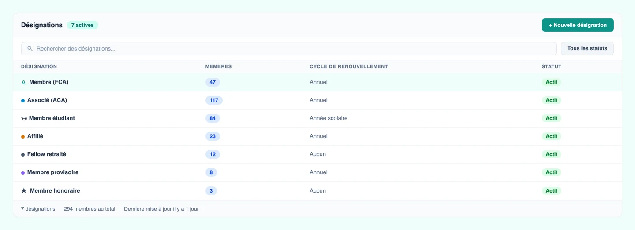Click the 3 members count badge
The image size is (635, 230).
click(211, 191)
